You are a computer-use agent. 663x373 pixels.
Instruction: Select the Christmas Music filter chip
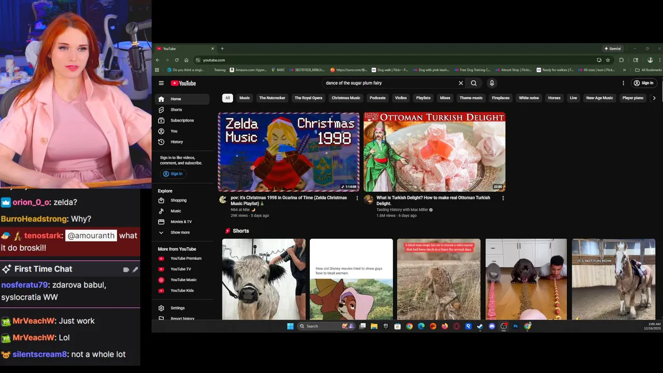pyautogui.click(x=346, y=98)
